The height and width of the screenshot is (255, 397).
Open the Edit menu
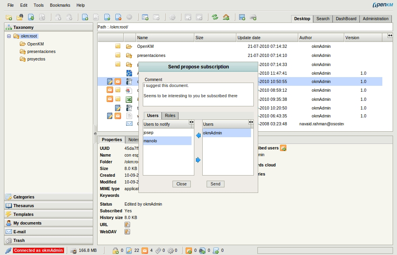pos(24,5)
